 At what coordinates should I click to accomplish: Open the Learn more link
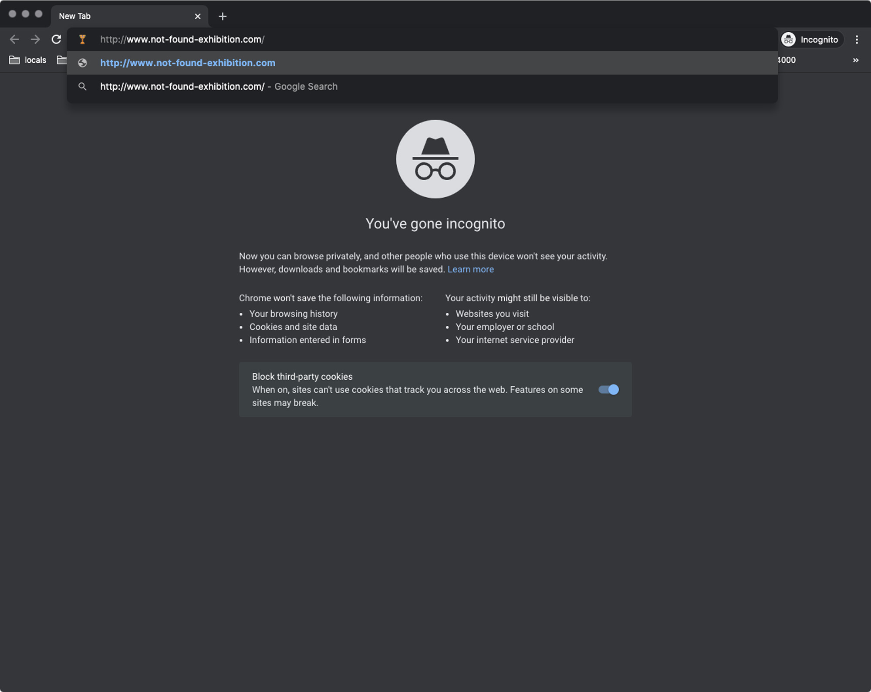470,269
